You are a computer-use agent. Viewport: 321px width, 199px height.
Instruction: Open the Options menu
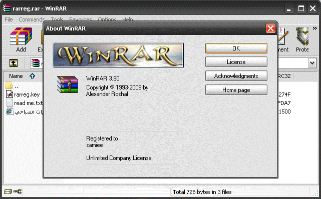(x=107, y=19)
